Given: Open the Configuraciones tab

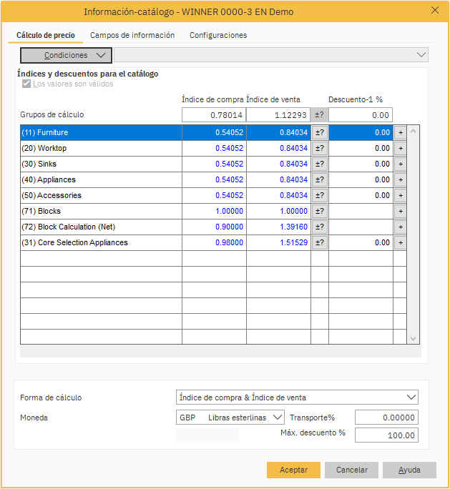Looking at the screenshot, I should (x=218, y=35).
